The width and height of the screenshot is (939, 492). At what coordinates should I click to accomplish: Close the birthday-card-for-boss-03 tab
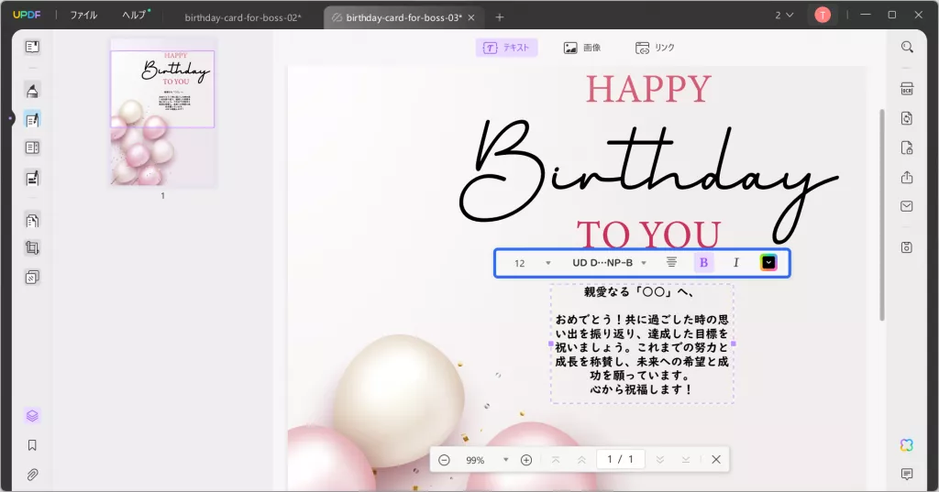(x=471, y=17)
